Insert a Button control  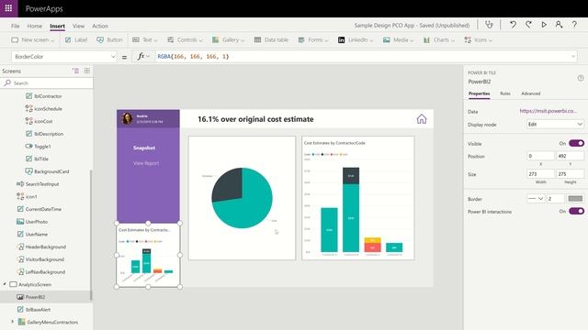coord(109,40)
